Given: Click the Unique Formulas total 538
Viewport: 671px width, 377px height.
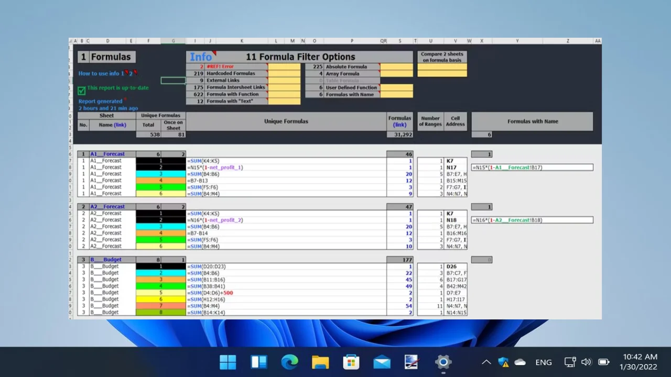Looking at the screenshot, I should pyautogui.click(x=148, y=135).
